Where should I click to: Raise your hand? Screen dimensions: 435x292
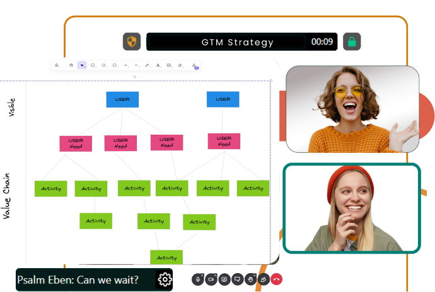[x=250, y=279]
